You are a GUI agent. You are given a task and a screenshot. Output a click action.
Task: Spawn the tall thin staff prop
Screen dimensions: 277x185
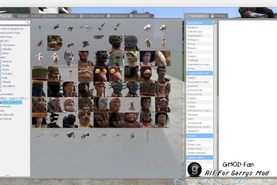coord(147,136)
